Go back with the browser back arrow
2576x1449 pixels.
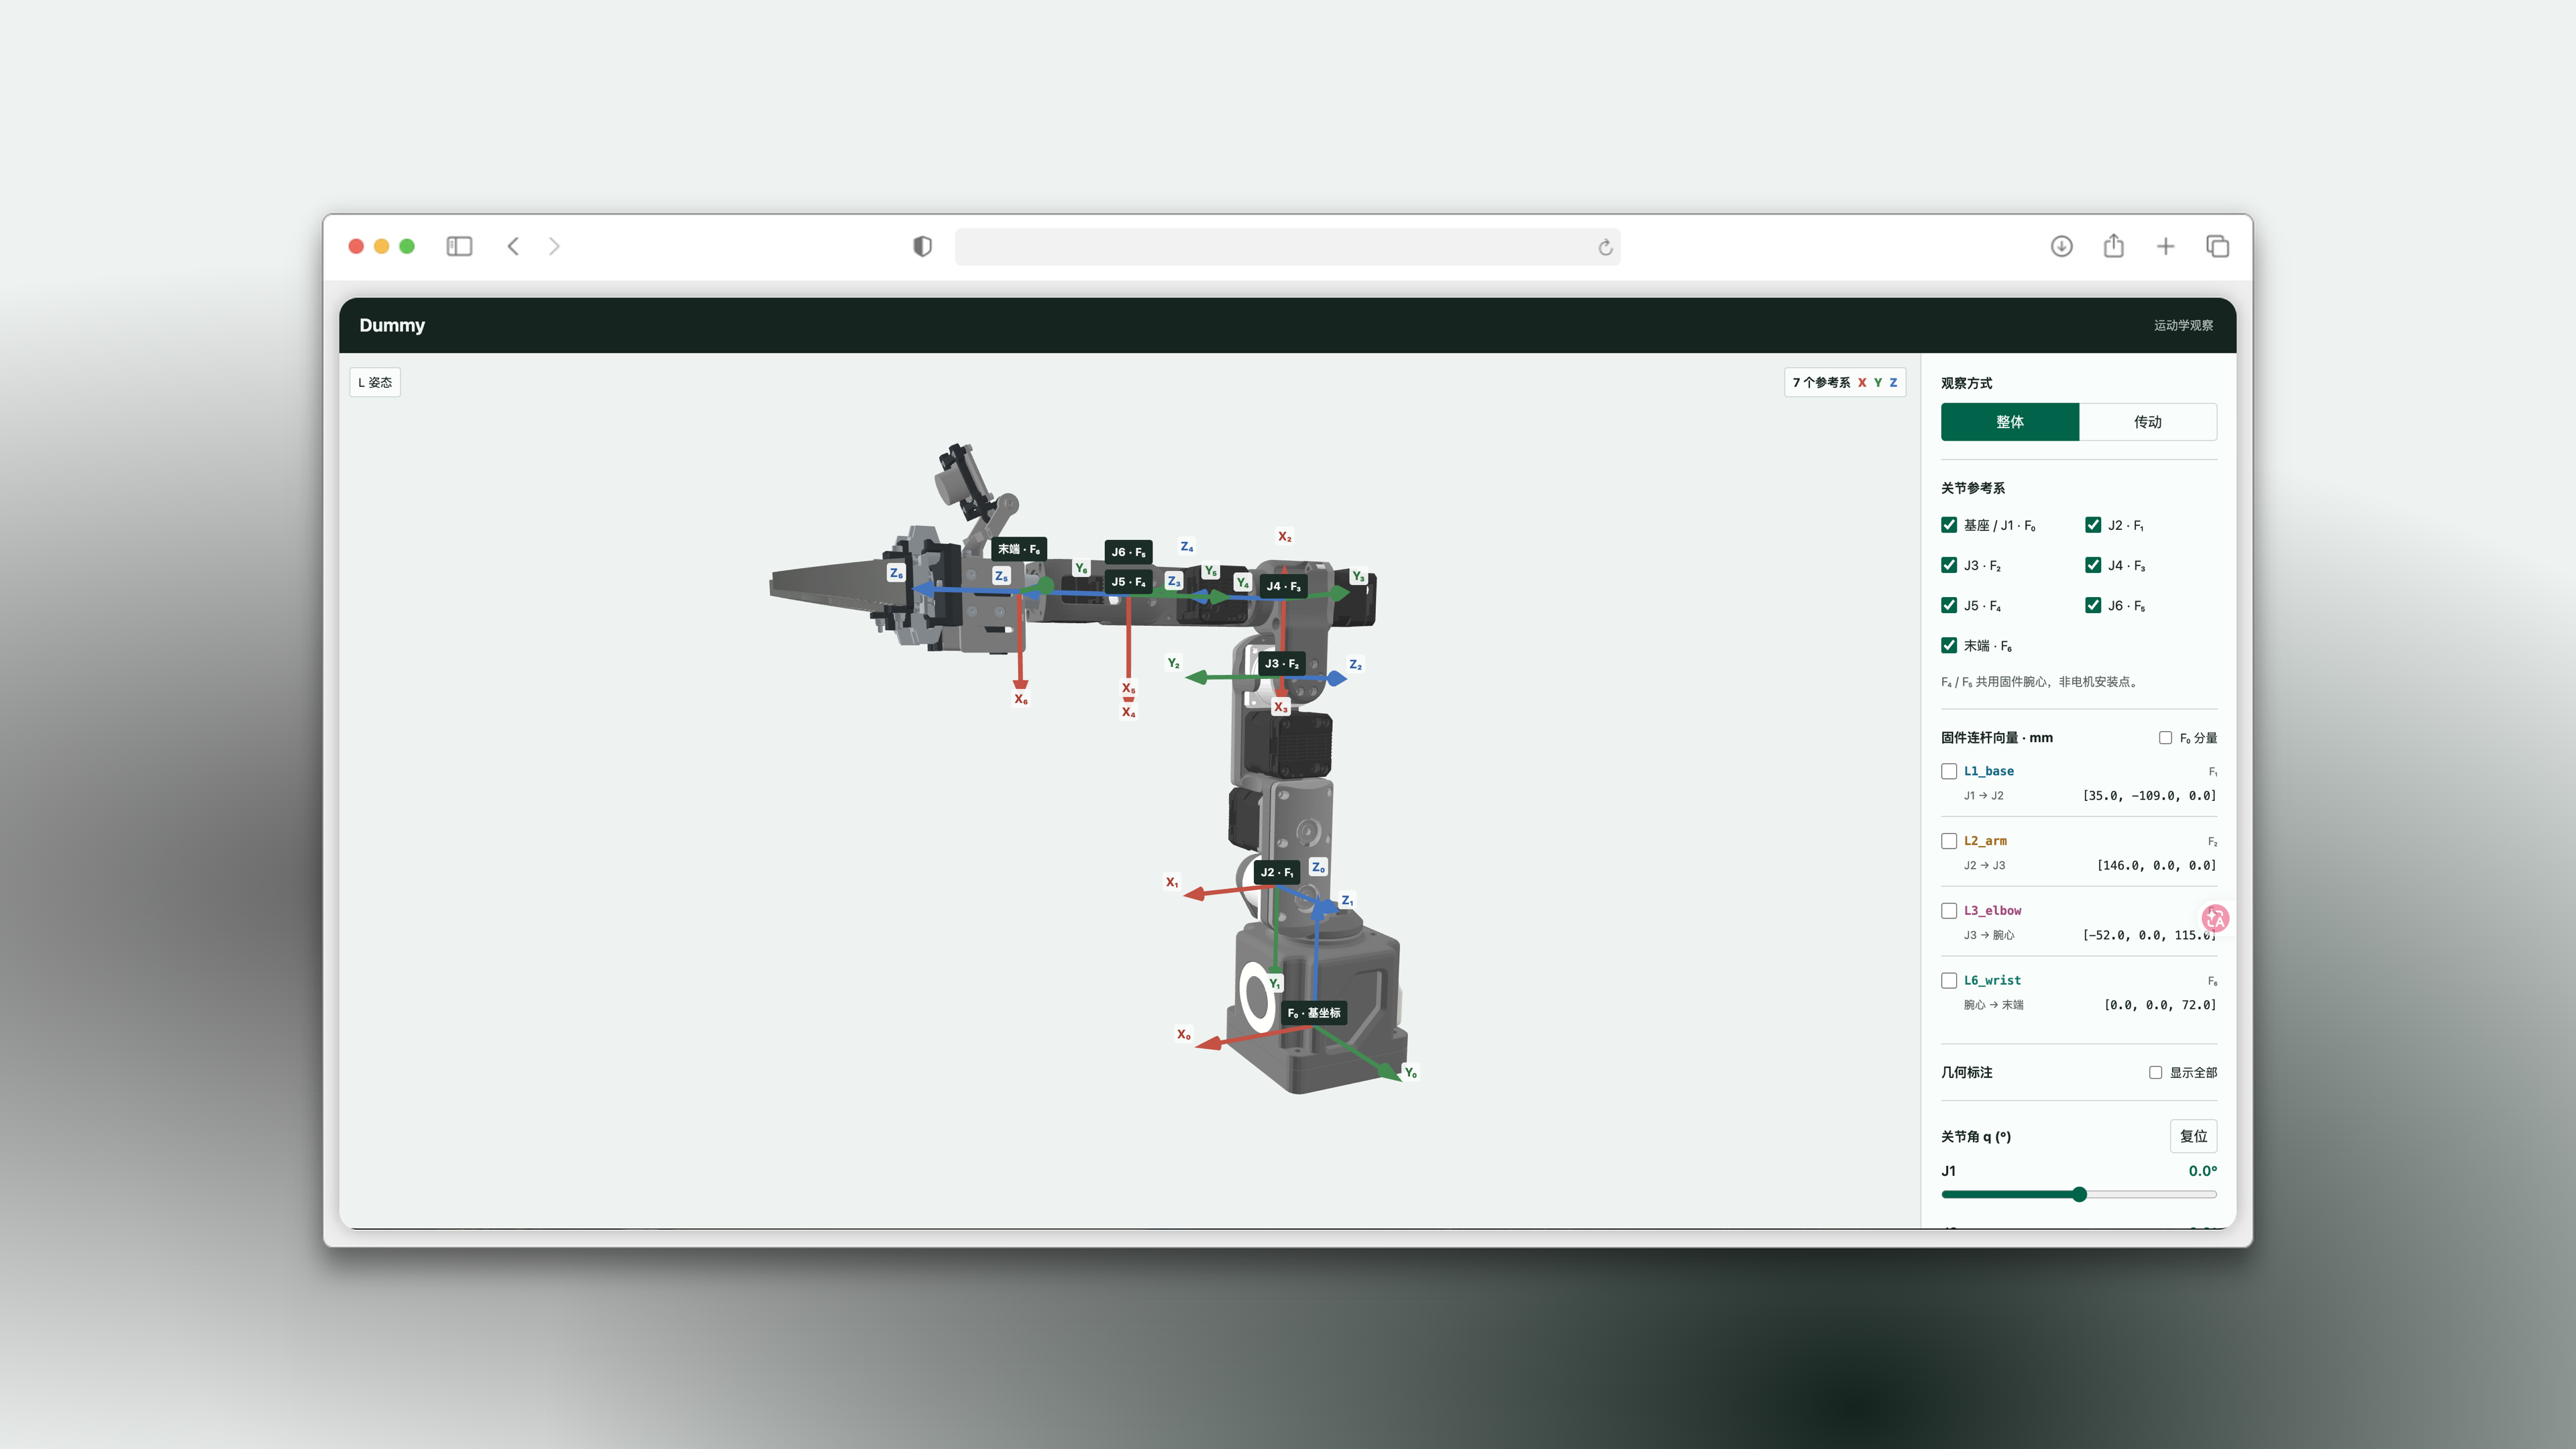click(x=513, y=246)
